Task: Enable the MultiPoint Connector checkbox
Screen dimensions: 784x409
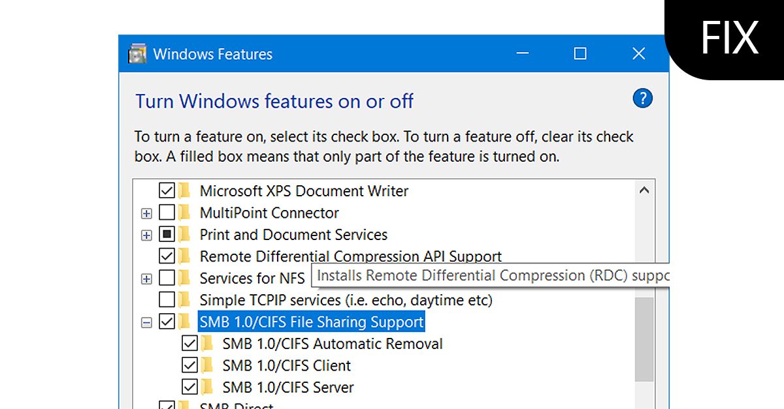Action: tap(166, 213)
